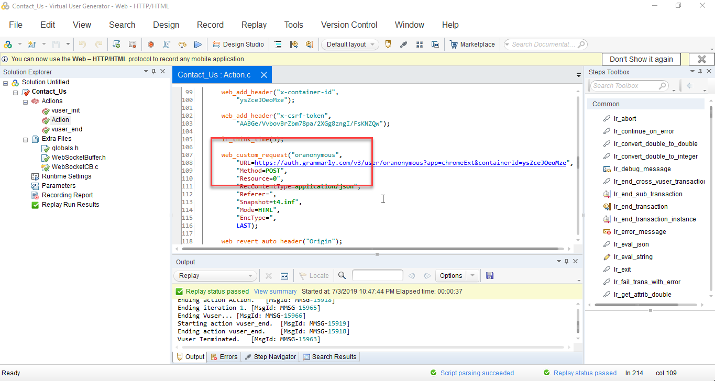
Task: Start recording with the red record icon
Action: pyautogui.click(x=151, y=44)
